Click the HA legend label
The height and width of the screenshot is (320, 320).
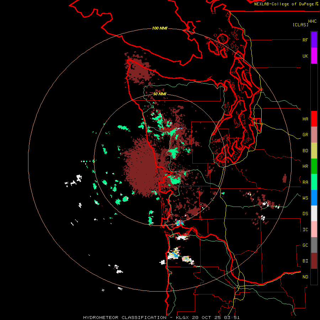[x=305, y=119]
